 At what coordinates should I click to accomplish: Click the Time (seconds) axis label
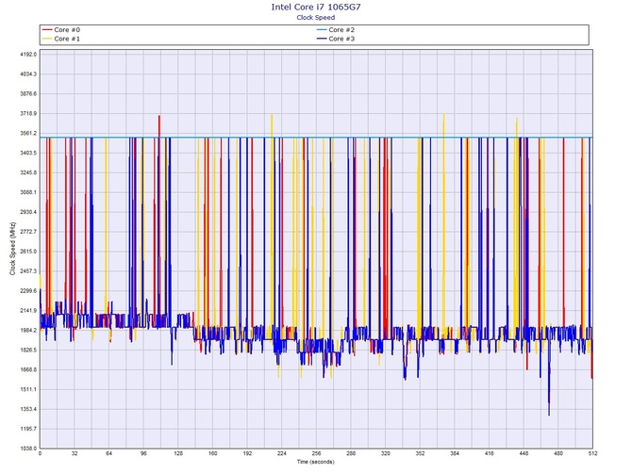pos(316,462)
